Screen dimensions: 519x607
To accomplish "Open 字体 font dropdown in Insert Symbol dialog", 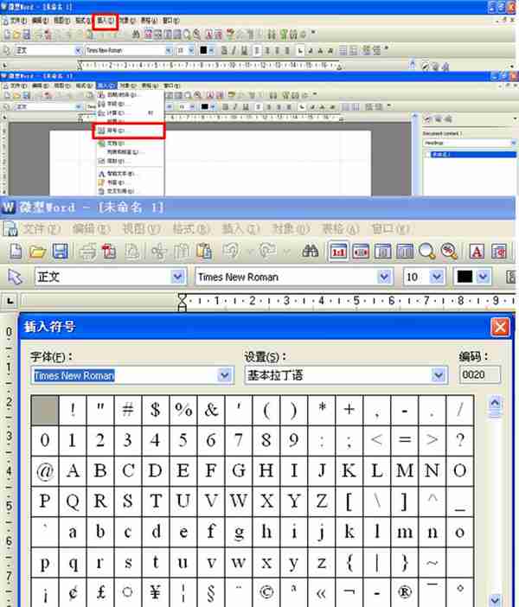I will (x=225, y=374).
